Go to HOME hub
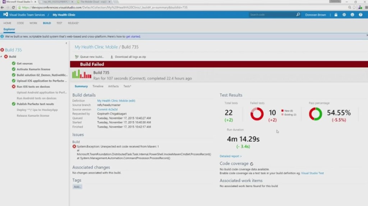 click(x=7, y=23)
